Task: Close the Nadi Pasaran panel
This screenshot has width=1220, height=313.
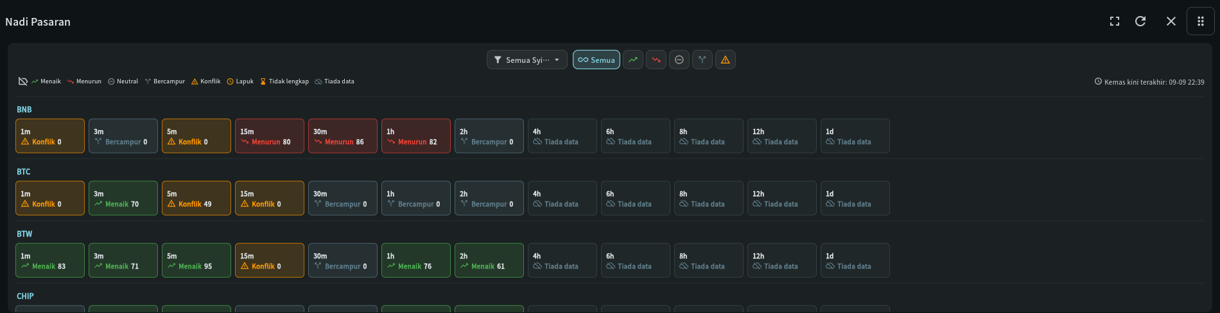Action: point(1171,21)
